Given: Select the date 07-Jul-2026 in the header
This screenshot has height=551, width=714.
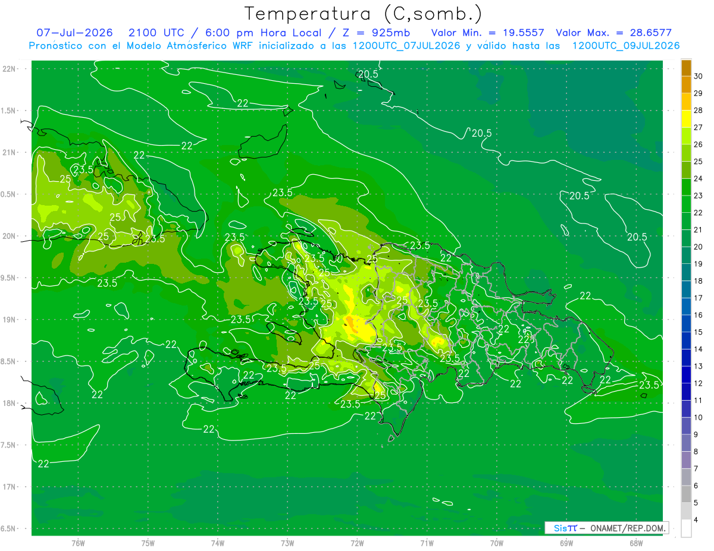Looking at the screenshot, I should click(x=75, y=33).
